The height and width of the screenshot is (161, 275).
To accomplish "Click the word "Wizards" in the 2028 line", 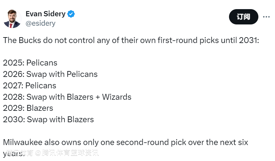I will [117, 97].
